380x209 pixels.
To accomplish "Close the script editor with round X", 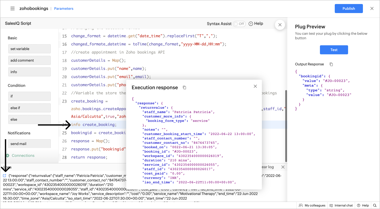I will point(280,25).
